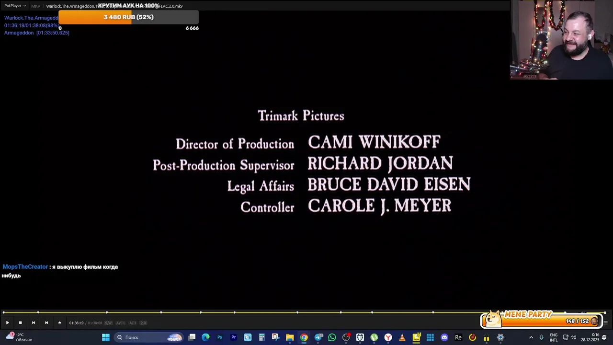
Task: Skip to next file button
Action: click(x=46, y=323)
